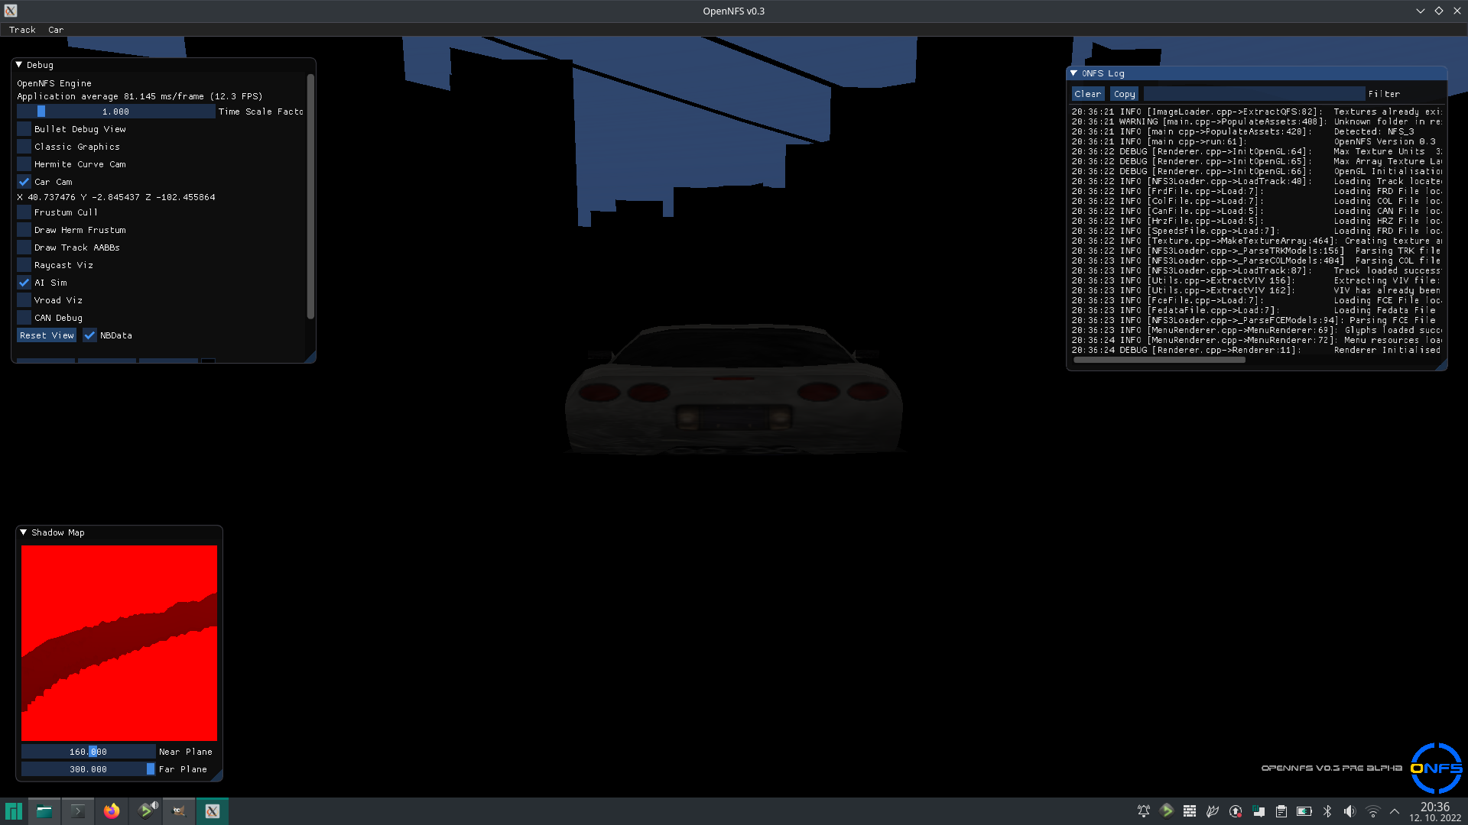This screenshot has width=1468, height=825.
Task: Open the terminal emulator from the taskbar
Action: point(77,811)
